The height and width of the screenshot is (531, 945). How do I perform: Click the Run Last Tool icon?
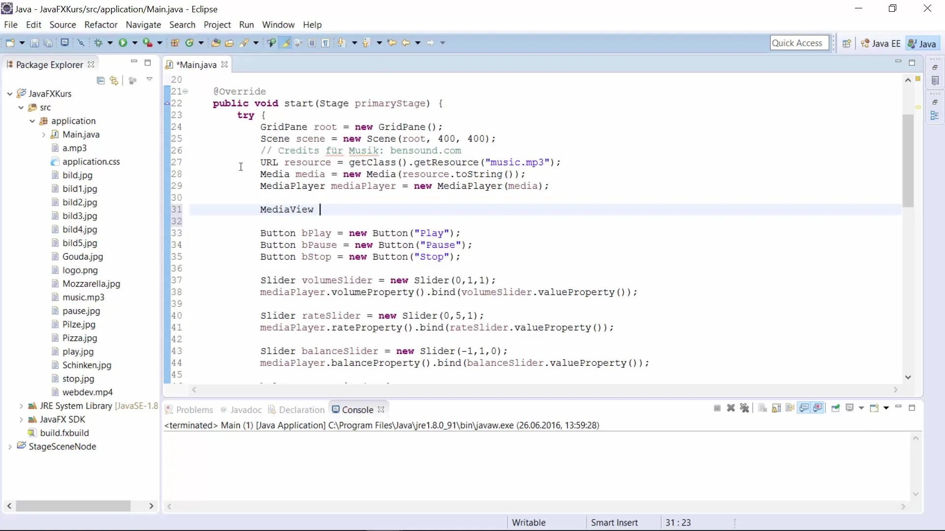pos(147,43)
